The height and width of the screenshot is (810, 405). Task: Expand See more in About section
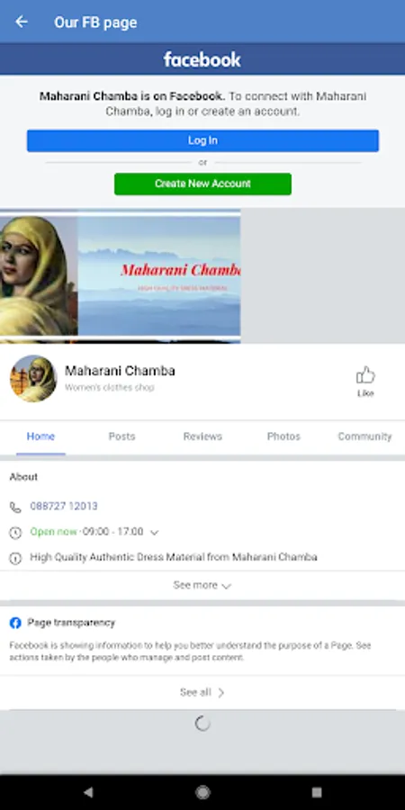tap(202, 585)
